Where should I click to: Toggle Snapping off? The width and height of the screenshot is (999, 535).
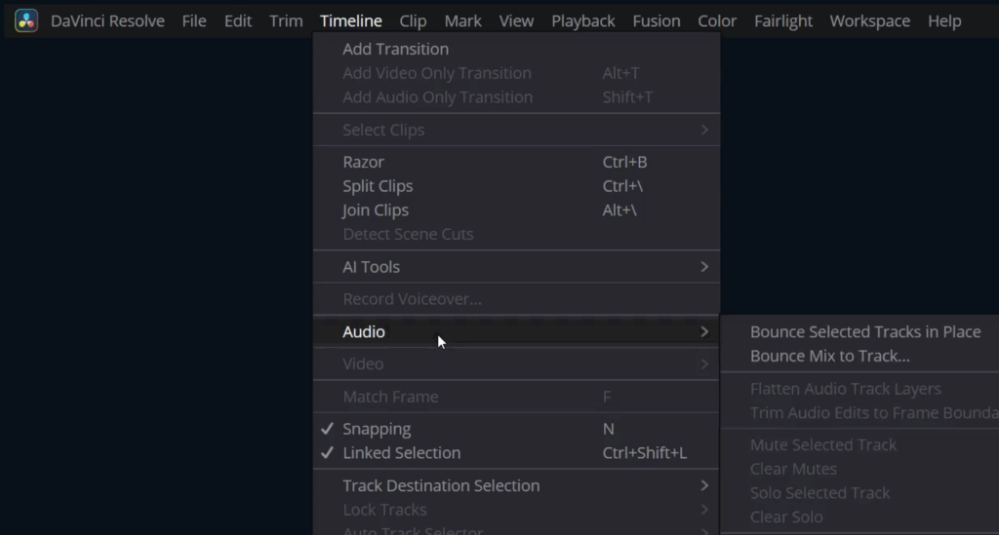pyautogui.click(x=517, y=430)
